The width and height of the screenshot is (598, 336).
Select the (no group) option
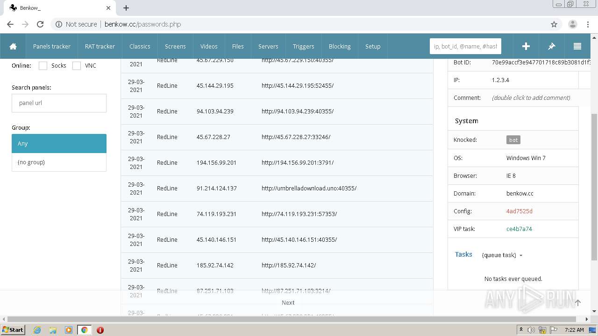59,162
